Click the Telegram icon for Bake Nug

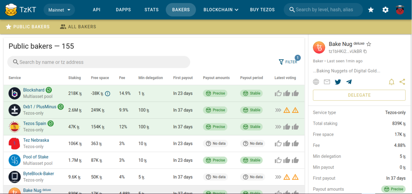point(349,82)
